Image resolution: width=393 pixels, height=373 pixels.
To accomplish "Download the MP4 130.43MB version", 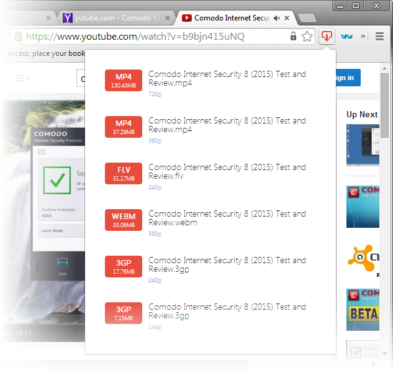I will (x=124, y=81).
